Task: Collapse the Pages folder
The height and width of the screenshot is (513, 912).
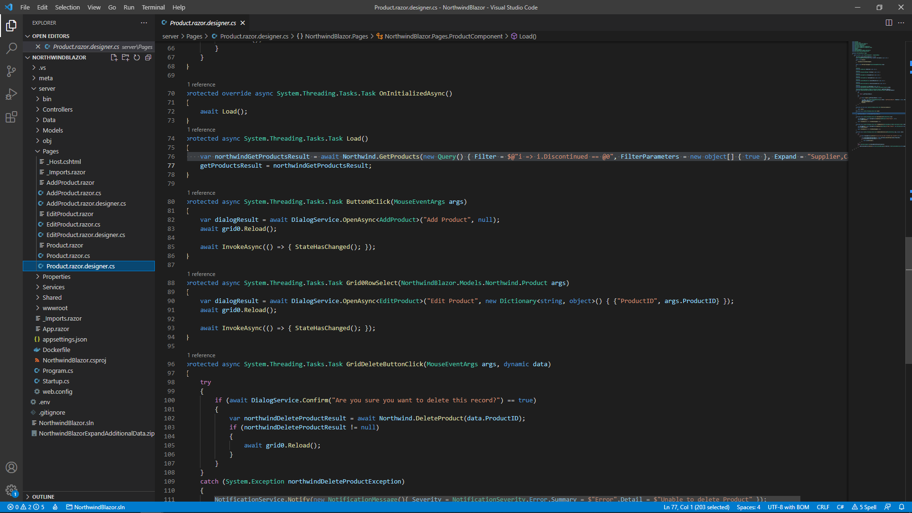Action: coord(89,152)
